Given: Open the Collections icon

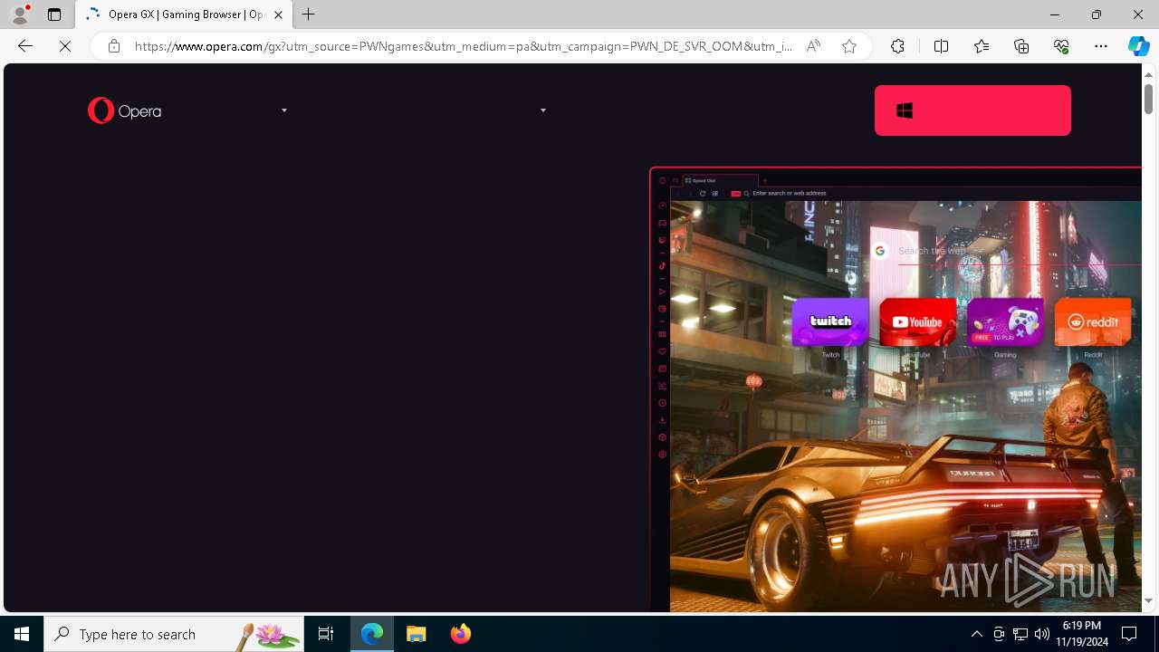Looking at the screenshot, I should [x=1021, y=46].
